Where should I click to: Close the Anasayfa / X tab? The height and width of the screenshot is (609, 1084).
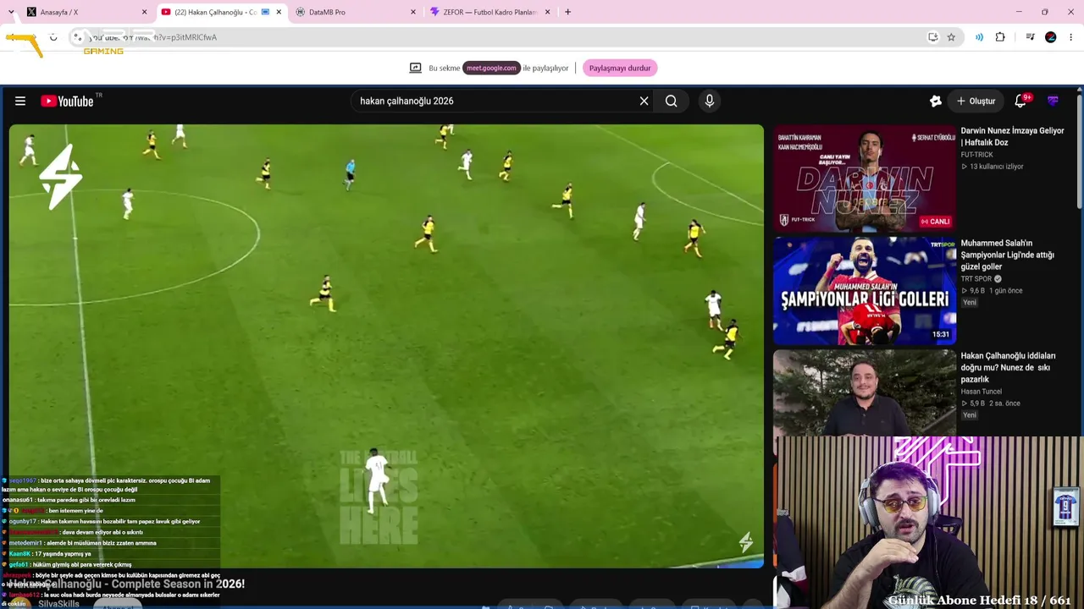tap(144, 12)
